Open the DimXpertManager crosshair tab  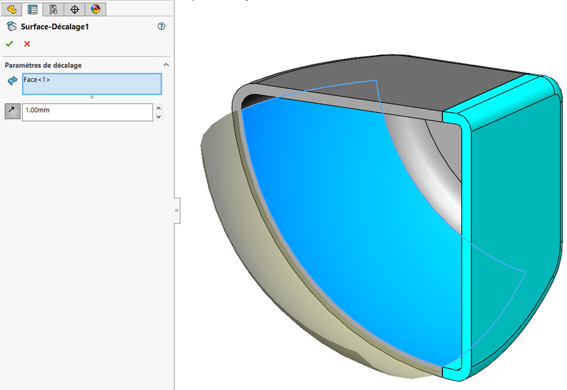pos(74,9)
